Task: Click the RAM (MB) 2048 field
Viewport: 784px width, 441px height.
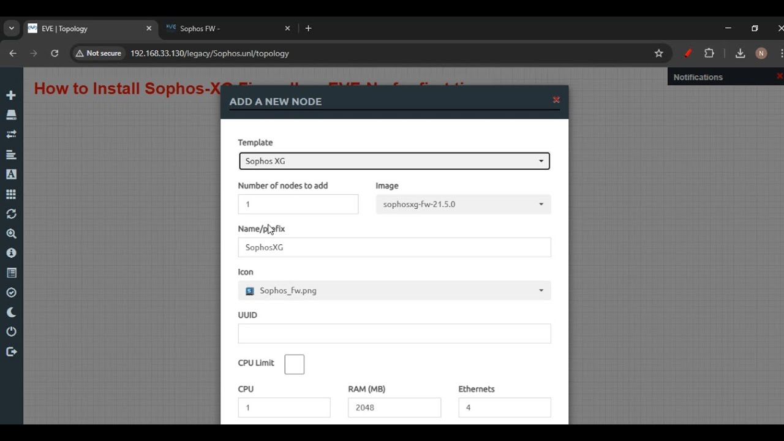Action: click(x=394, y=407)
